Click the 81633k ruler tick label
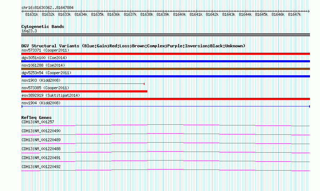Screen dimensions: 320x191 64,14
